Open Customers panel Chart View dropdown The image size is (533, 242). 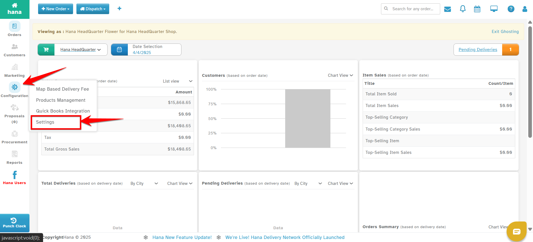[x=340, y=75]
